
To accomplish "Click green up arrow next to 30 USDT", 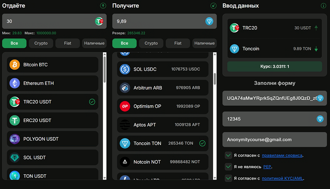I will tap(316, 28).
